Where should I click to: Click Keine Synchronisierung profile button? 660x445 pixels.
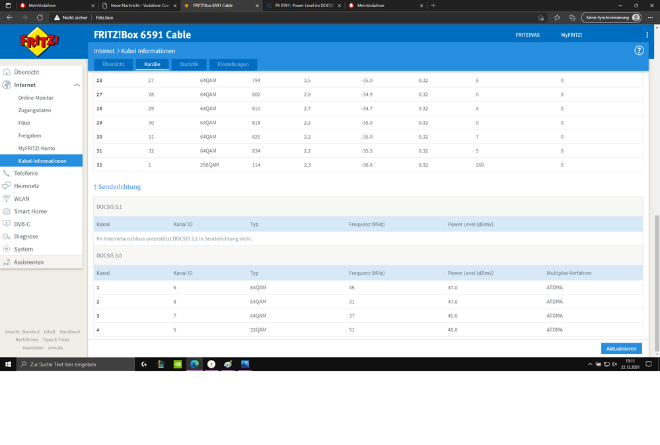pyautogui.click(x=611, y=18)
